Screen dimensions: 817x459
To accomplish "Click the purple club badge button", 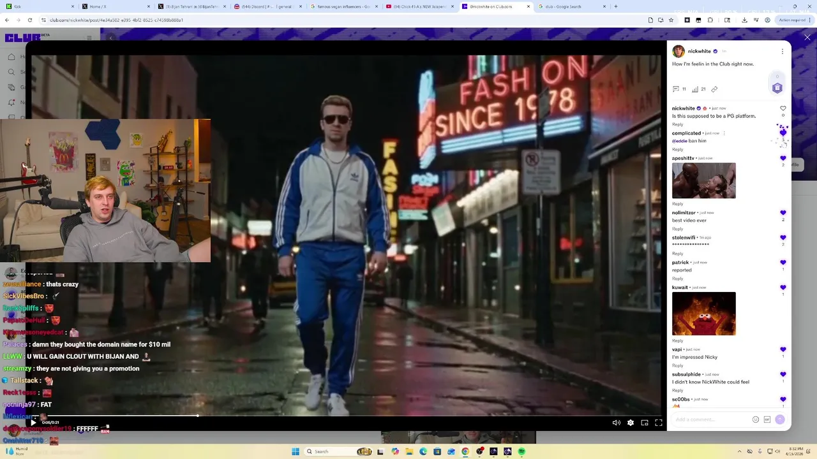I will coord(777,88).
